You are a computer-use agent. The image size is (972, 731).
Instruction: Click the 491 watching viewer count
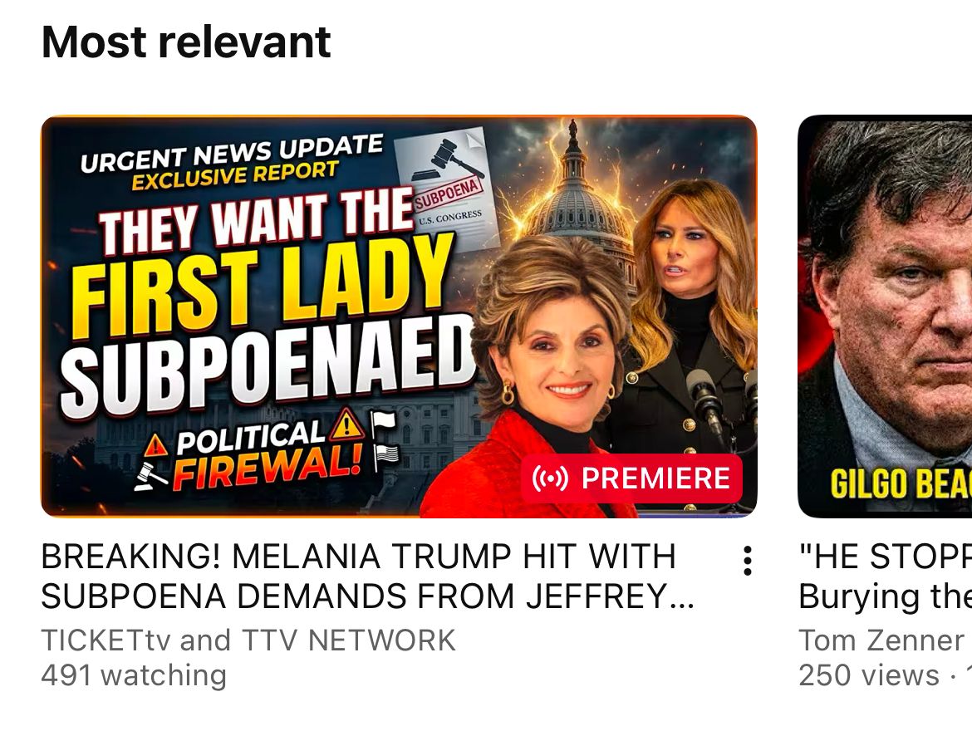click(x=134, y=675)
